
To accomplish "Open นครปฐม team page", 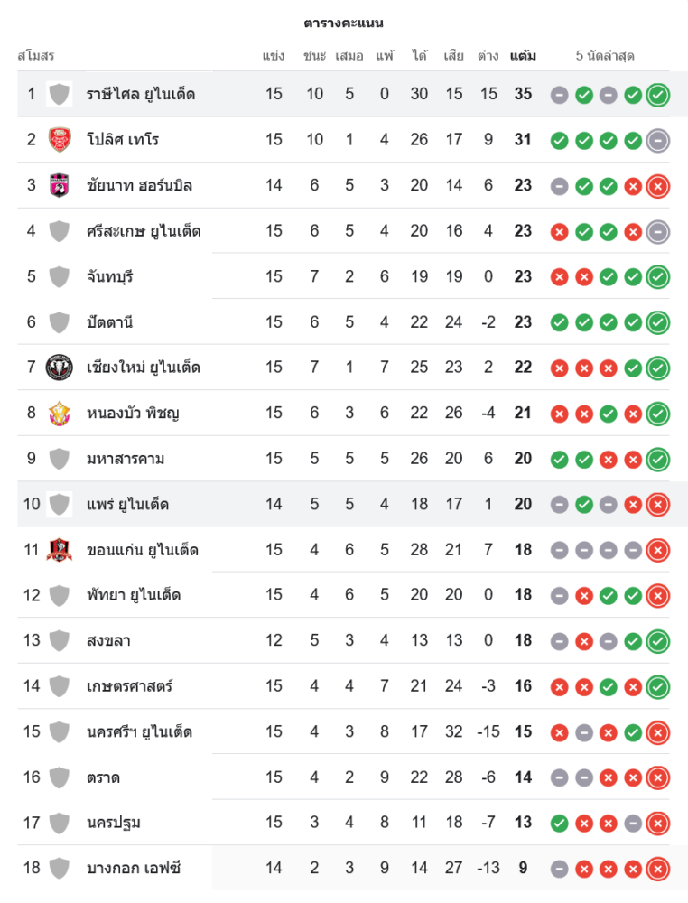I will tap(114, 823).
